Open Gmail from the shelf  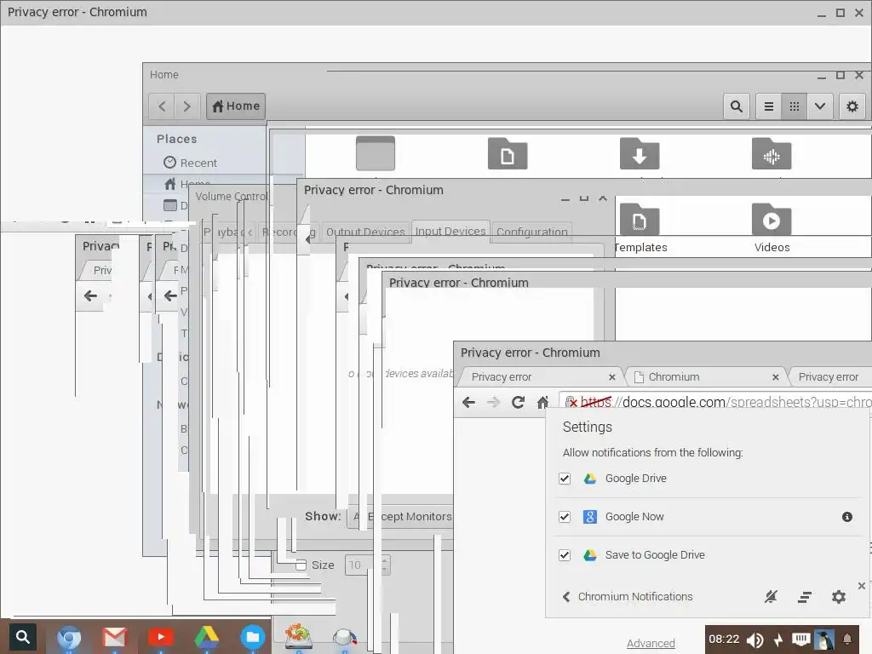(115, 637)
